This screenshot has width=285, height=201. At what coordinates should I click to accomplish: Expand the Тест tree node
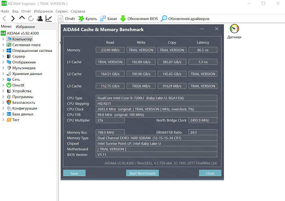coord(3,120)
